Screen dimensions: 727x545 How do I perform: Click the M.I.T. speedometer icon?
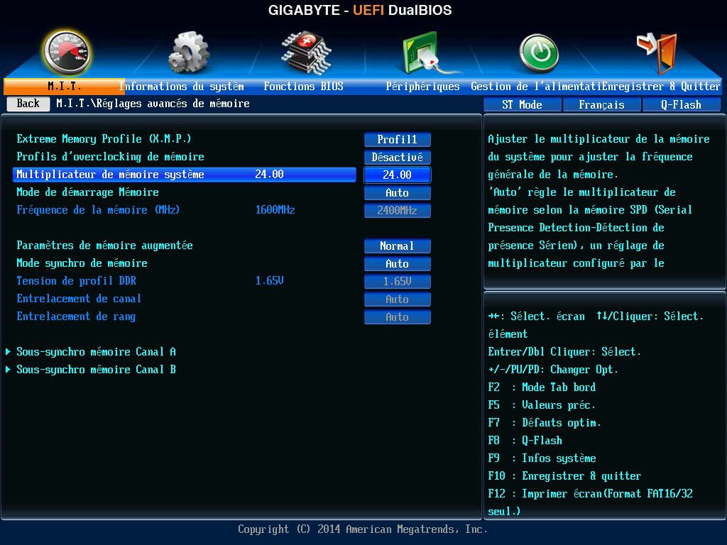[66, 53]
